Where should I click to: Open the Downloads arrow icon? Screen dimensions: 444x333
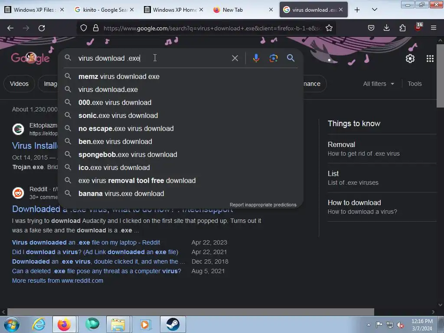tap(386, 28)
